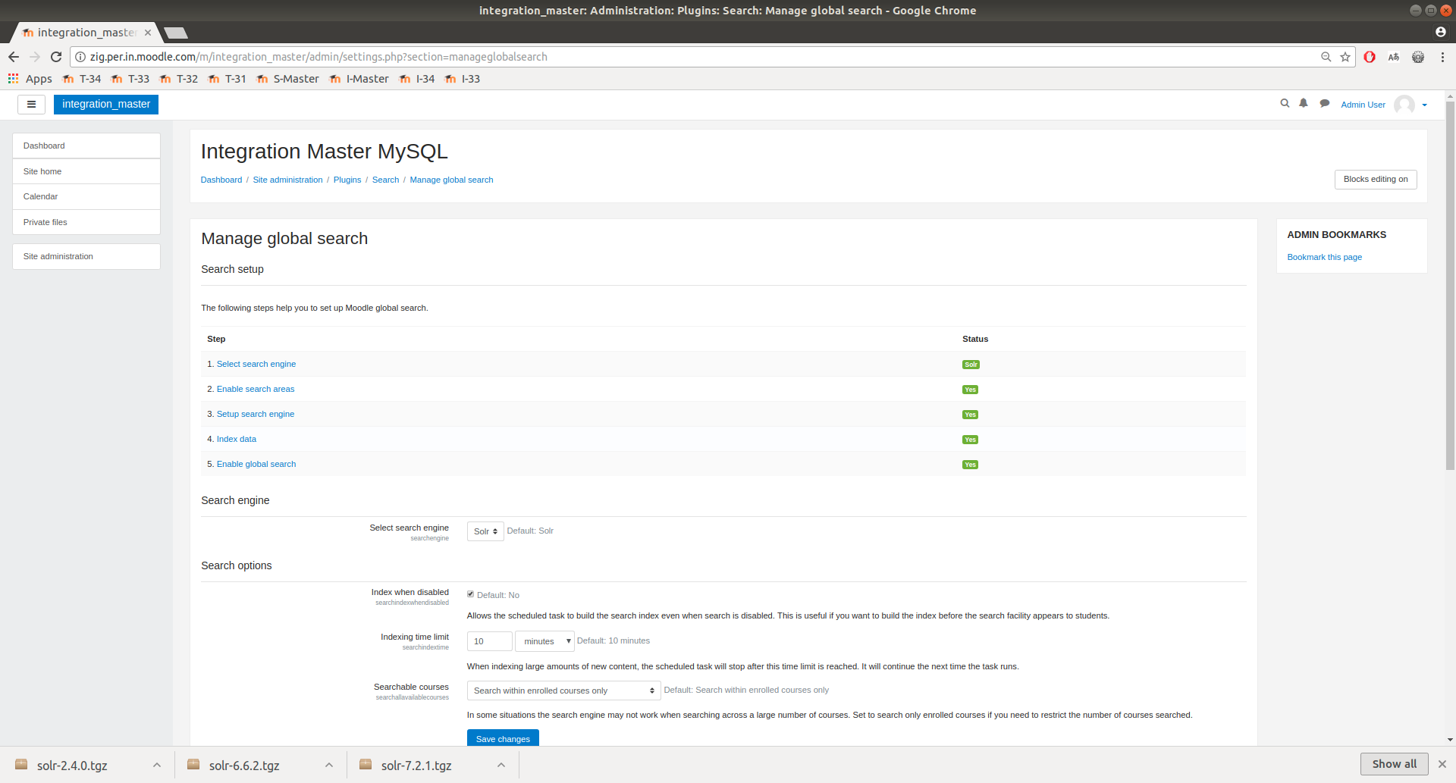Image resolution: width=1456 pixels, height=783 pixels.
Task: Click the integration_master site name button
Action: coord(106,105)
